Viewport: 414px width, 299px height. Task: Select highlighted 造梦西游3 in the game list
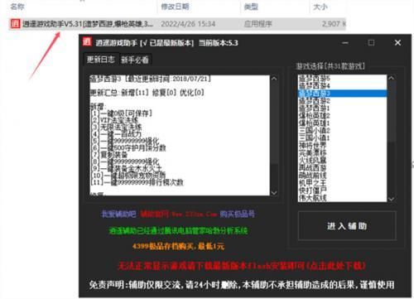[x=342, y=94]
